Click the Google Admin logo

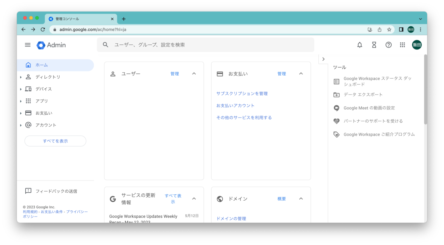51,45
